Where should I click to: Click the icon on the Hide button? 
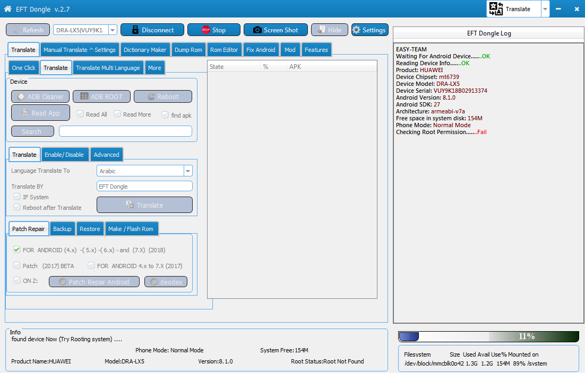click(321, 30)
